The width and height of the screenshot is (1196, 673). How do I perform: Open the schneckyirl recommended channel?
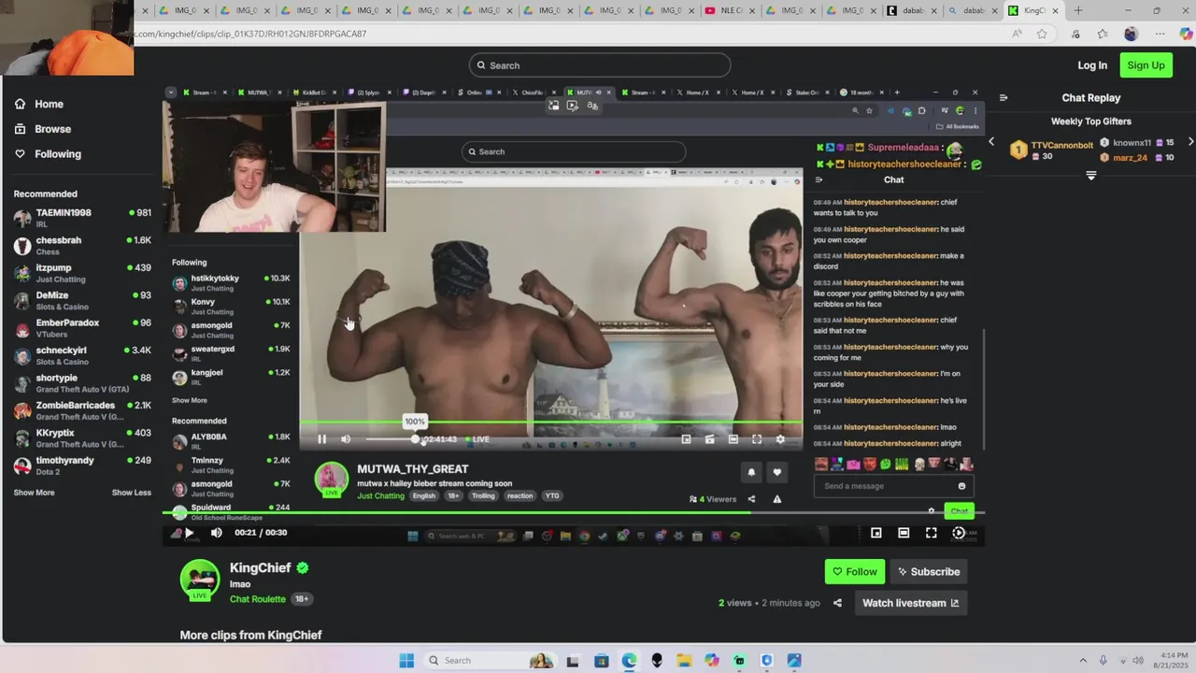pos(82,355)
